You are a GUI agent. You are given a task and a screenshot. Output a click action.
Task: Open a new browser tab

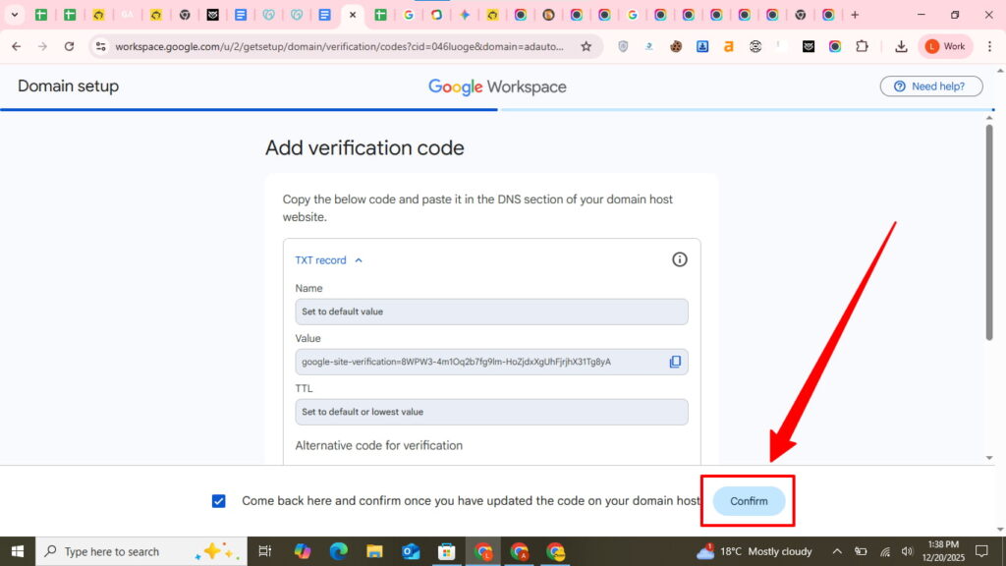(855, 15)
